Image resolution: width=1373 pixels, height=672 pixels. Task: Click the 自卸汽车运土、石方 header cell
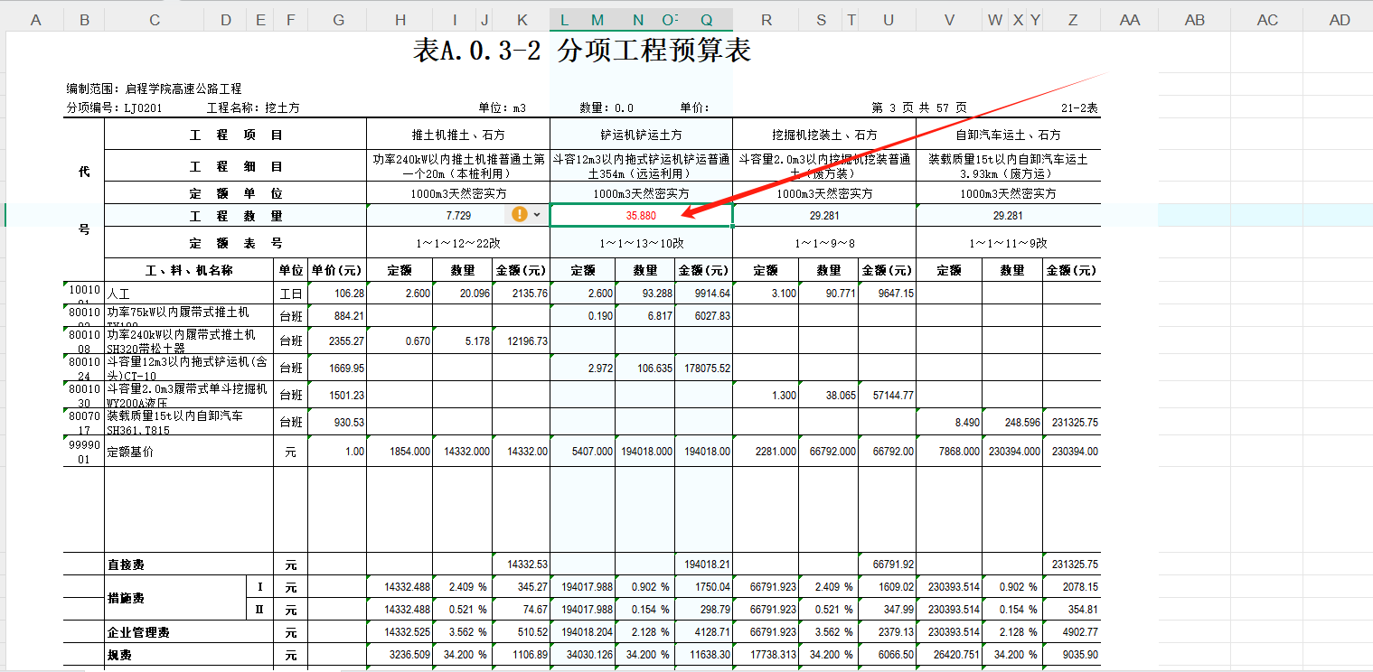point(1008,135)
